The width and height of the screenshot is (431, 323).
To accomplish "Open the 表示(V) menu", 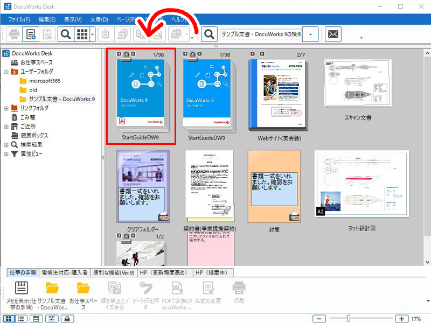I will (x=73, y=19).
